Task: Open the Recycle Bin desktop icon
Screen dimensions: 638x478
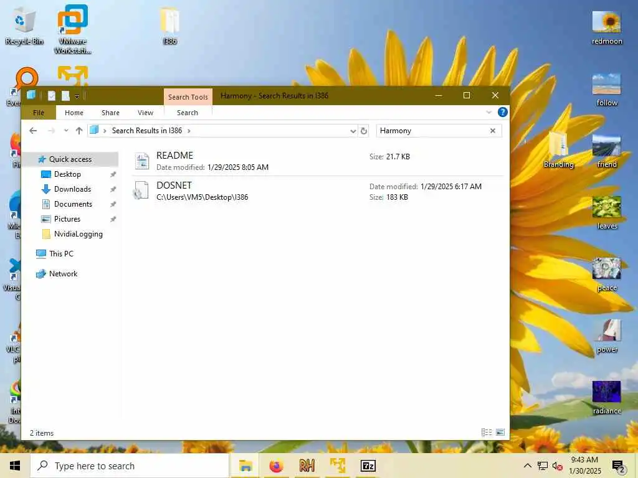Action: pyautogui.click(x=24, y=26)
